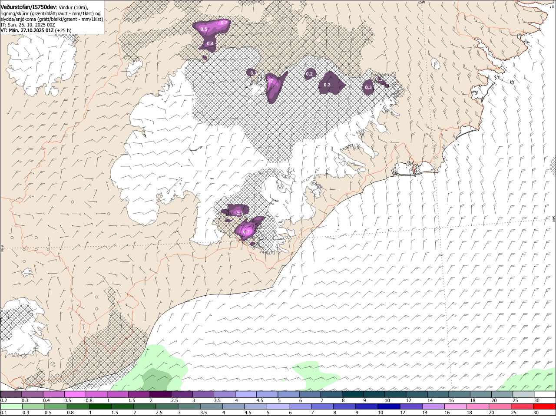Pick the 1 darkest green rain-scale swatch
Viewport: 556px width, 416px height.
[x=100, y=407]
